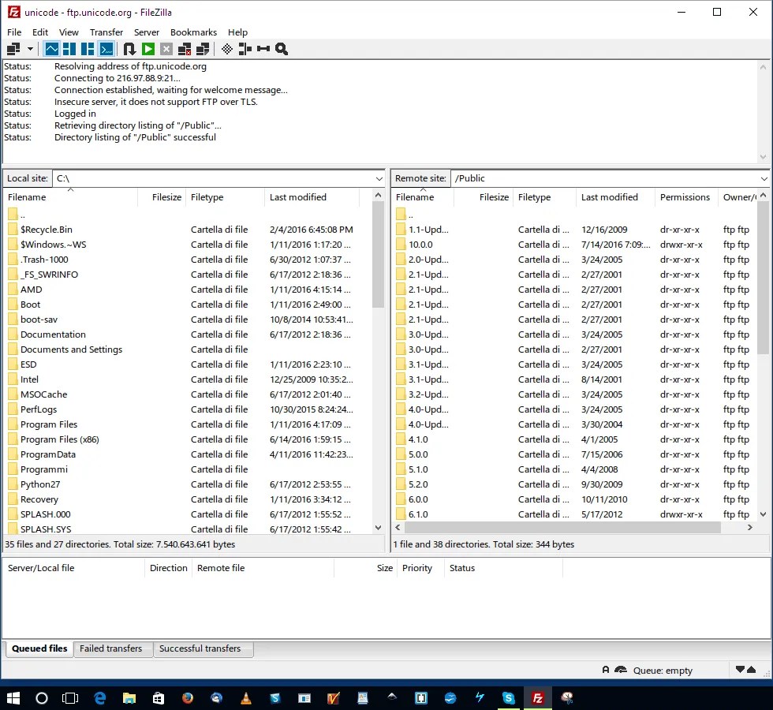773x710 pixels.
Task: Open the Transfer menu
Action: pos(106,32)
